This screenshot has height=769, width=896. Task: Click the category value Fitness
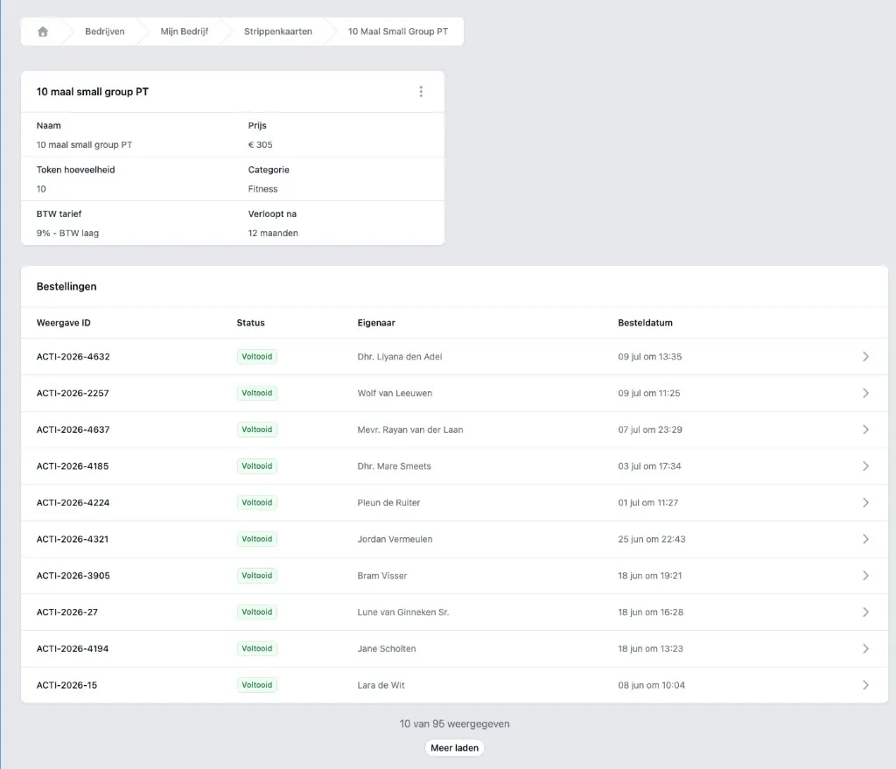pos(262,189)
